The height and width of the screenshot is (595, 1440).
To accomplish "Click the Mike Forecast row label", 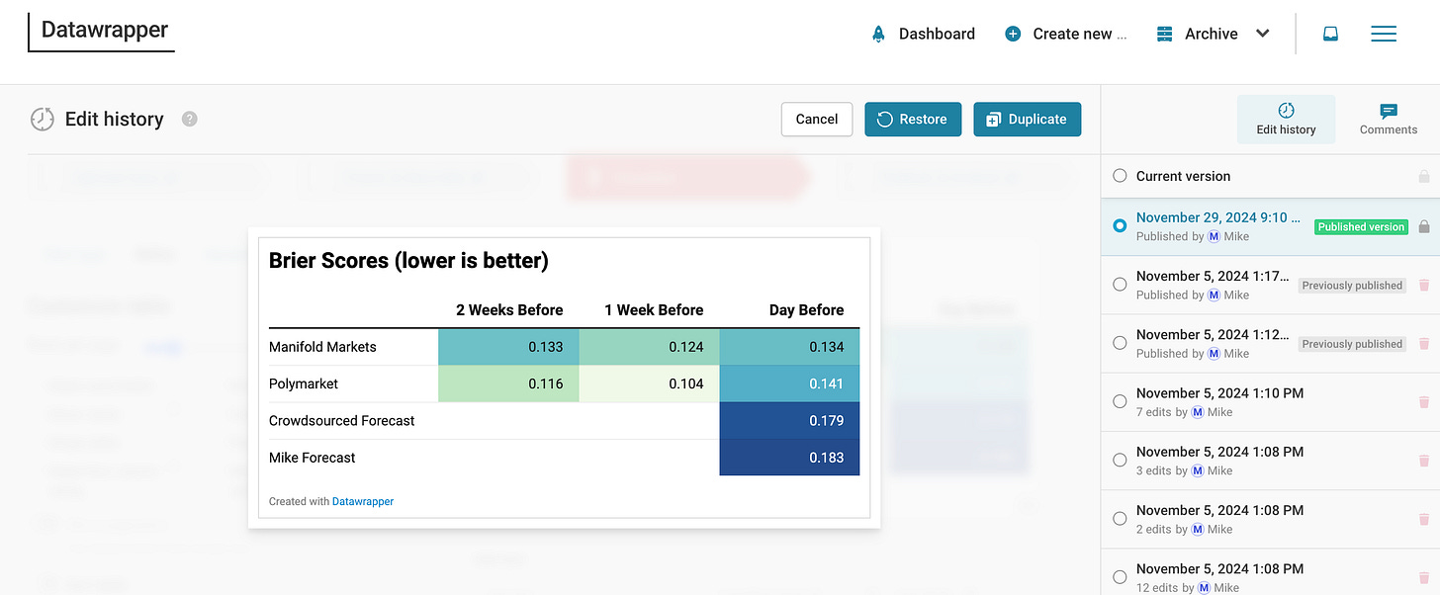I will pos(313,458).
